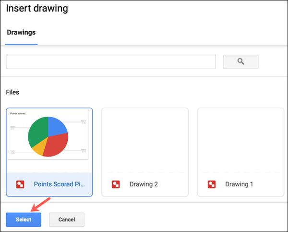The height and width of the screenshot is (232, 288).
Task: Open the Drawing 1 blank thumbnail
Action: tap(241, 141)
